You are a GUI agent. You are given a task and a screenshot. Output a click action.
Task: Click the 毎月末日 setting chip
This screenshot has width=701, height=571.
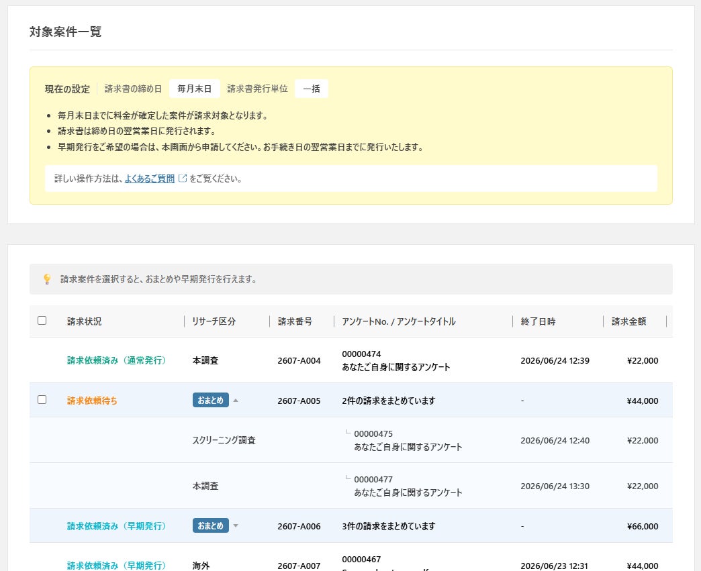pos(195,89)
